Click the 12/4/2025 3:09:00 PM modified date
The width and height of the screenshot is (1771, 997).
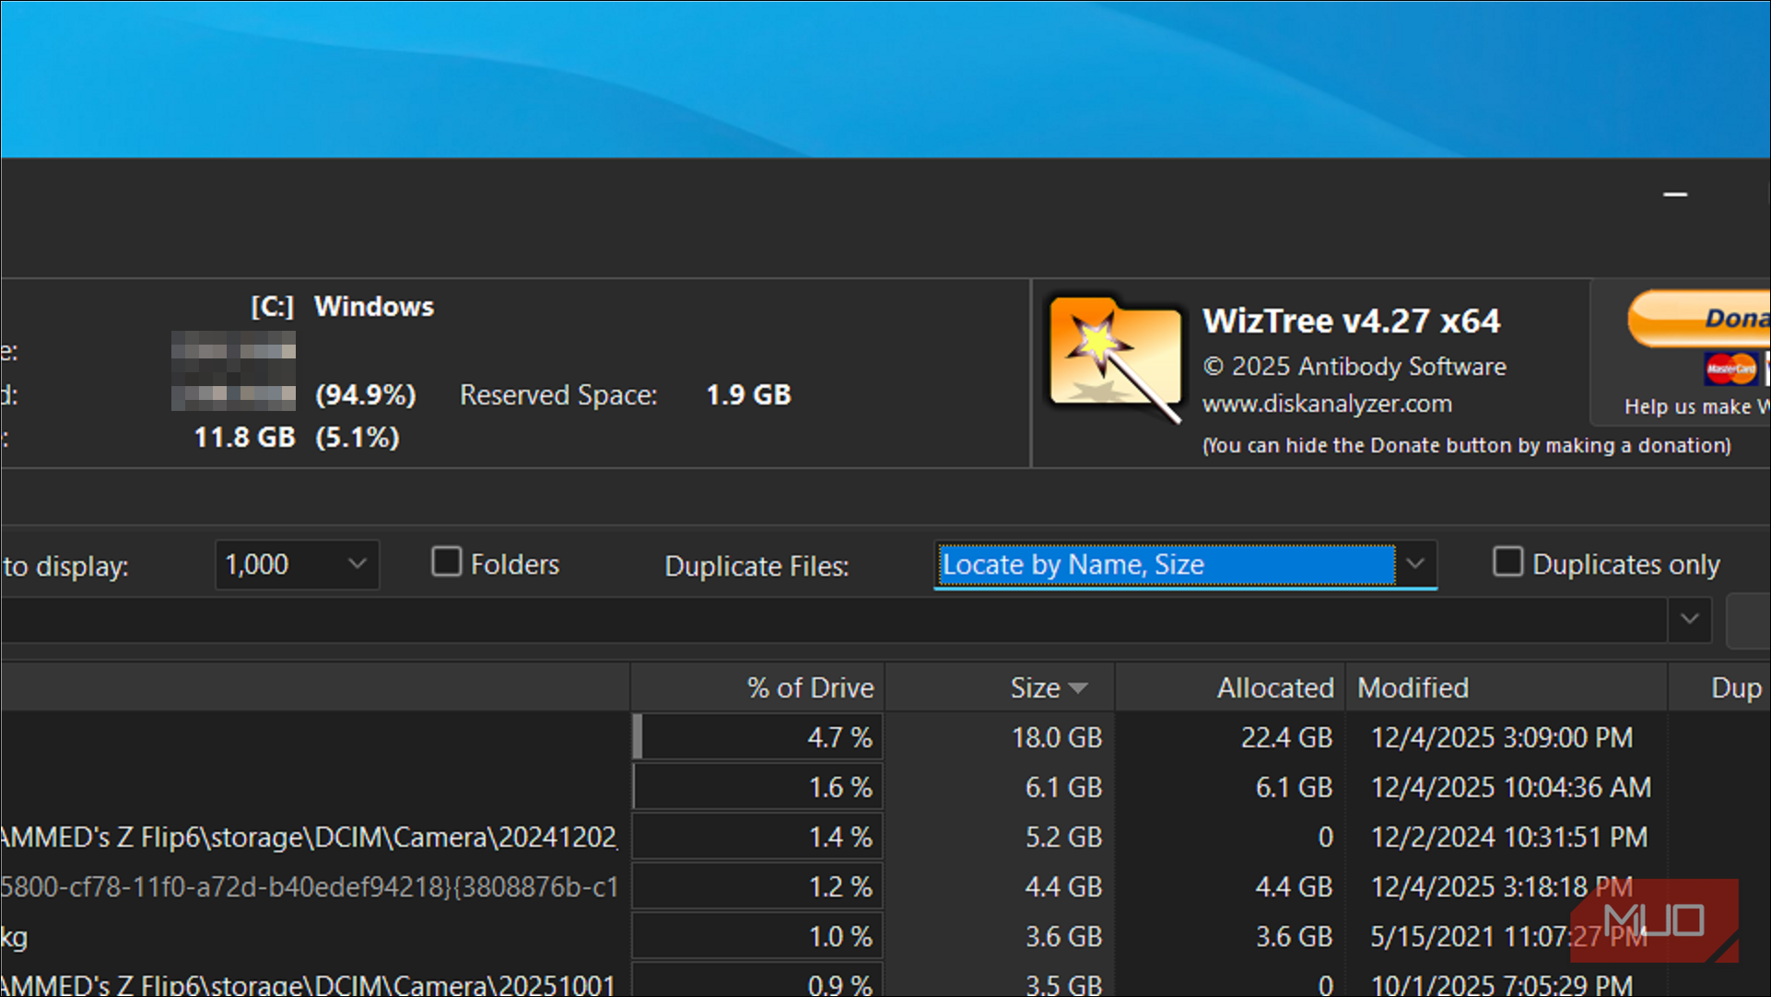click(1502, 737)
